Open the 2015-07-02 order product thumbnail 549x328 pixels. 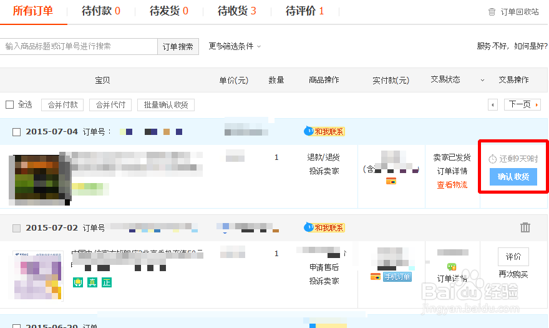pyautogui.click(x=38, y=276)
